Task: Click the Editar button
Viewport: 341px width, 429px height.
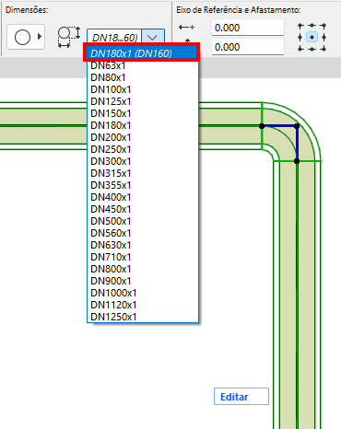Action: pos(241,397)
